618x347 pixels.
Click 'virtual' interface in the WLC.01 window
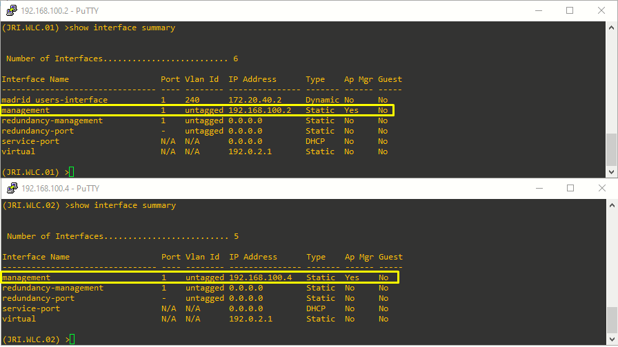coord(18,151)
